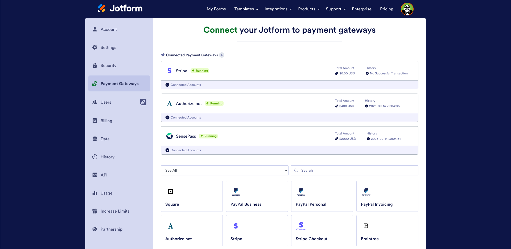Choose the Stripe card in the gateway grid
Viewport: 511px width, 249px height.
[x=257, y=231]
